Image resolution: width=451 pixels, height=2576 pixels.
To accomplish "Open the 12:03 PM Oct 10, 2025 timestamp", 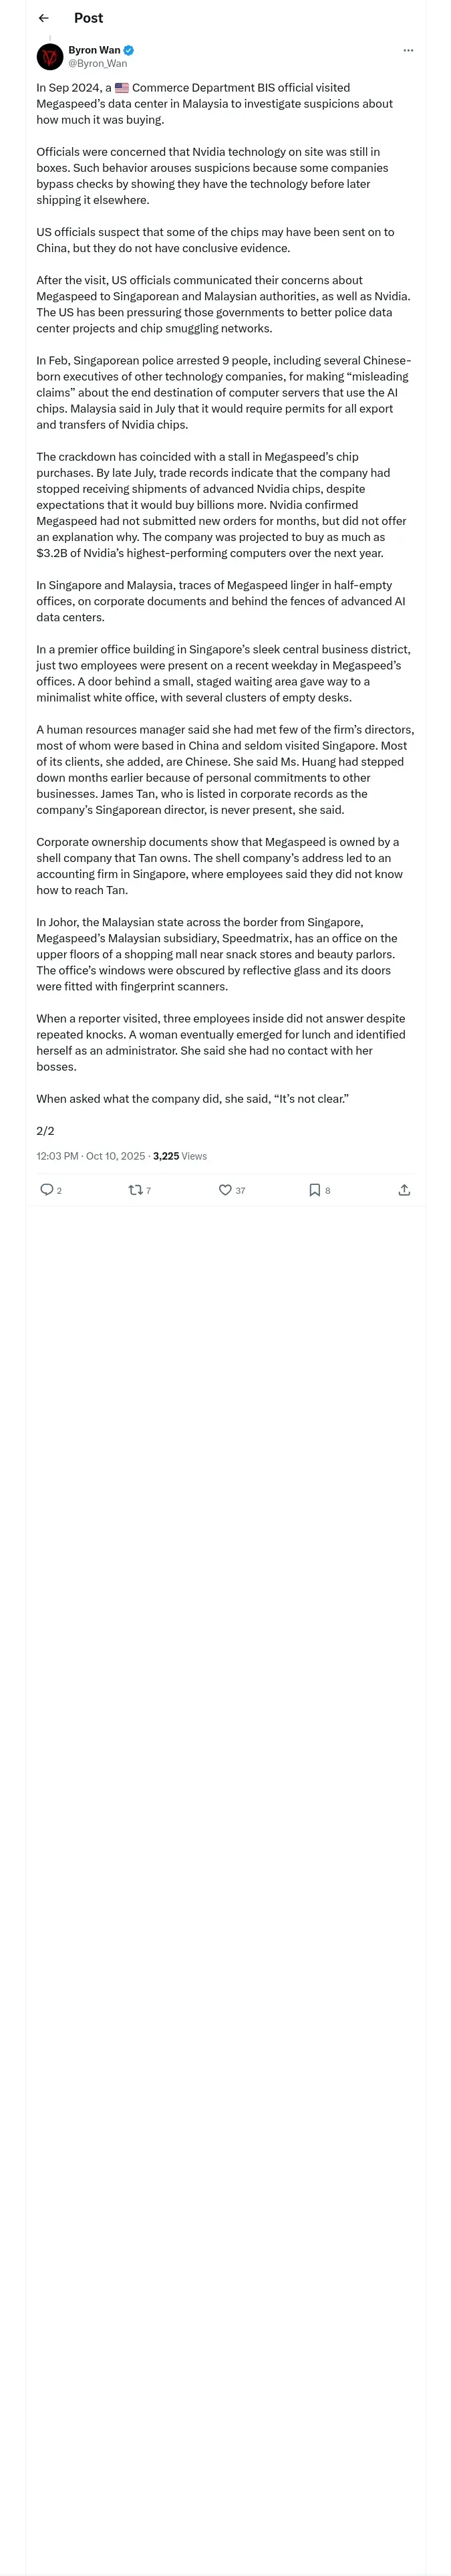I will pyautogui.click(x=91, y=1156).
